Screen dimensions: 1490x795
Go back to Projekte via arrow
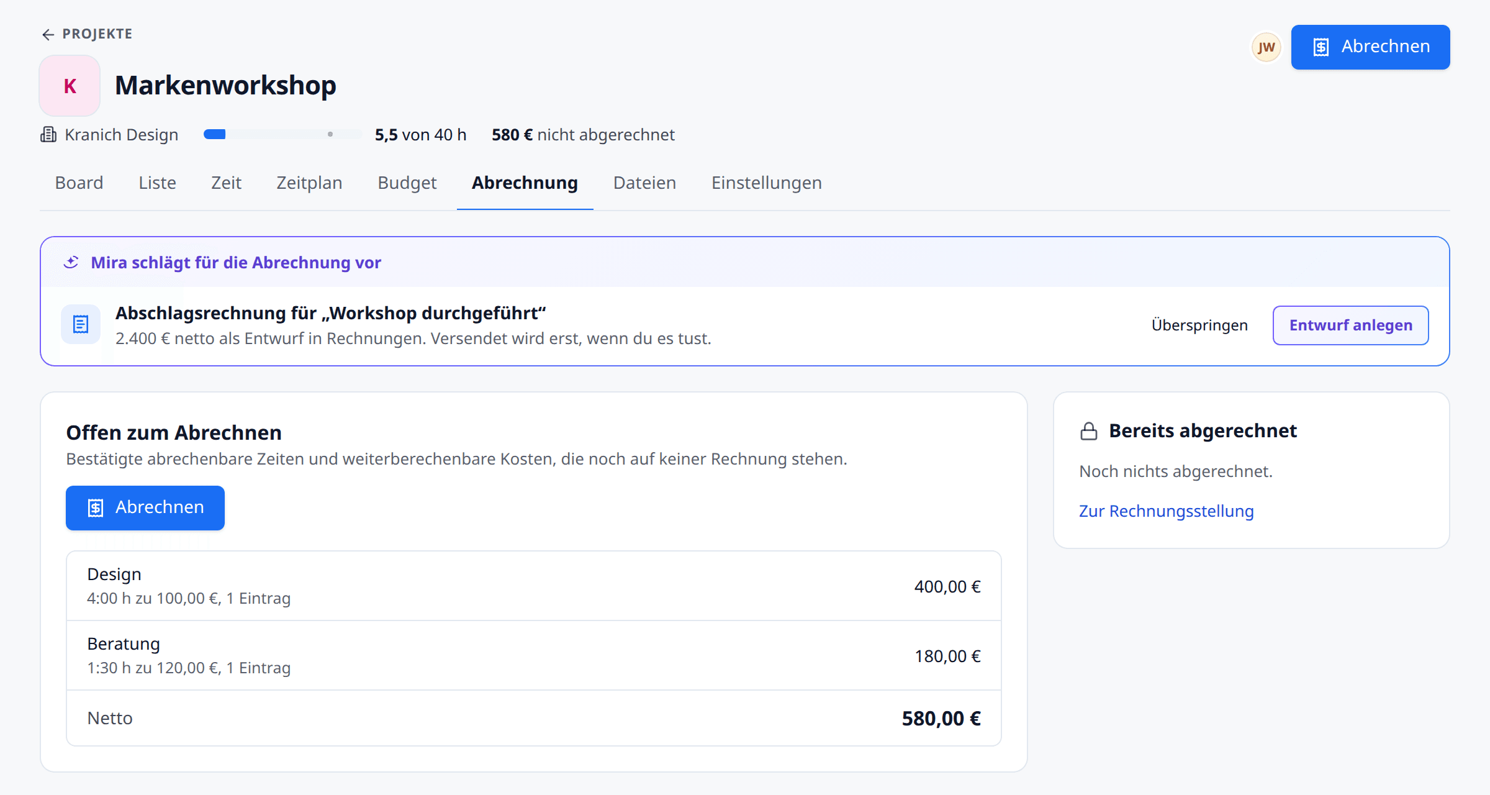(48, 34)
